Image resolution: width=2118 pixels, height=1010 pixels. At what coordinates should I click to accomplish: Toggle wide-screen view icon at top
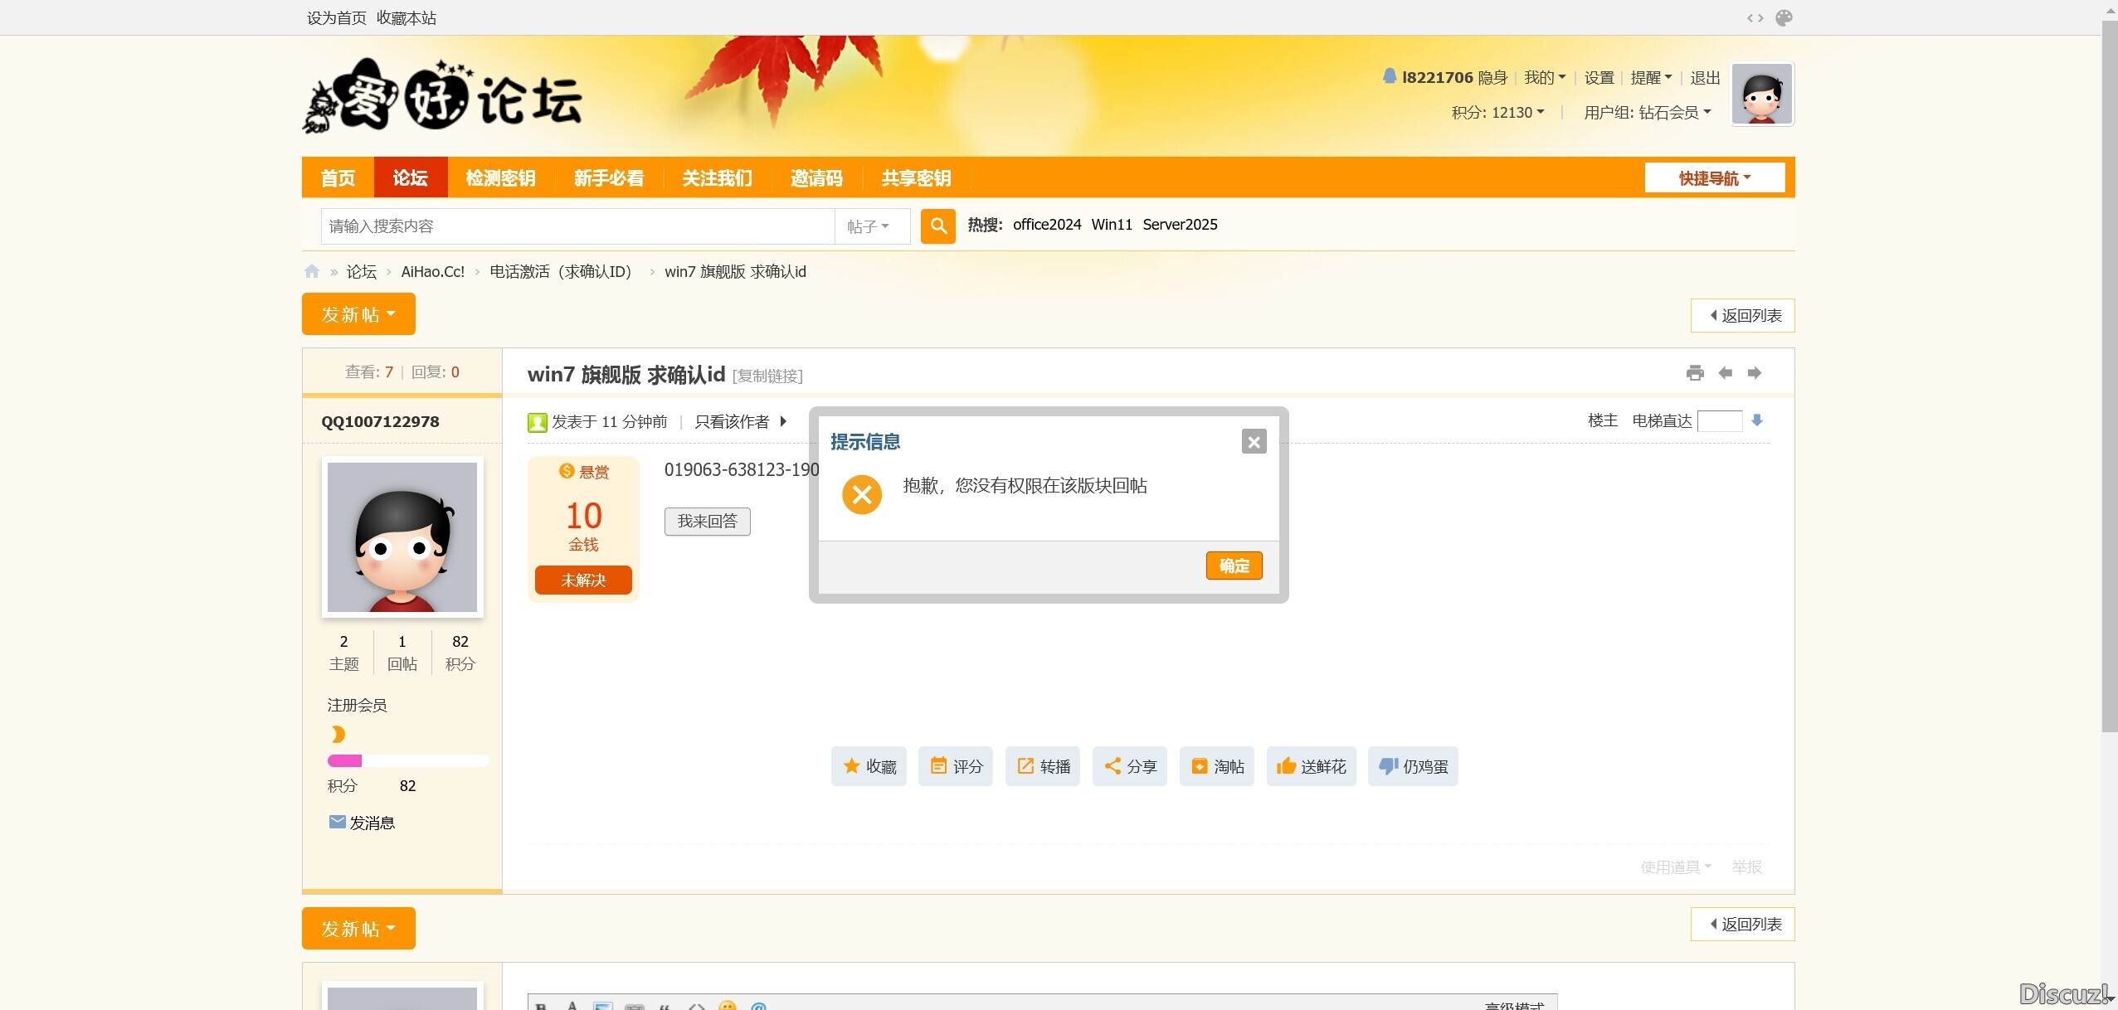(x=1755, y=17)
